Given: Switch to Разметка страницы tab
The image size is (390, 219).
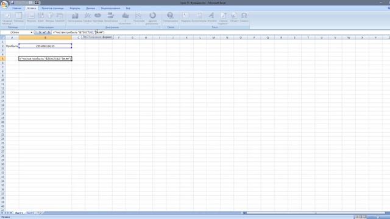Looking at the screenshot, I should [52, 8].
